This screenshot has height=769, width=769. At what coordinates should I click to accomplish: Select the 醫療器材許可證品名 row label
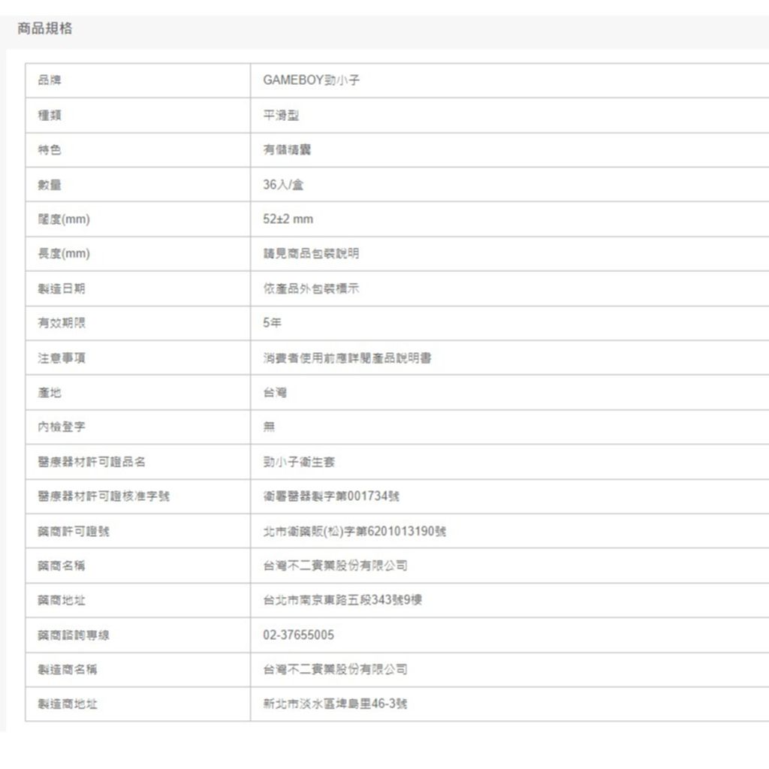92,462
